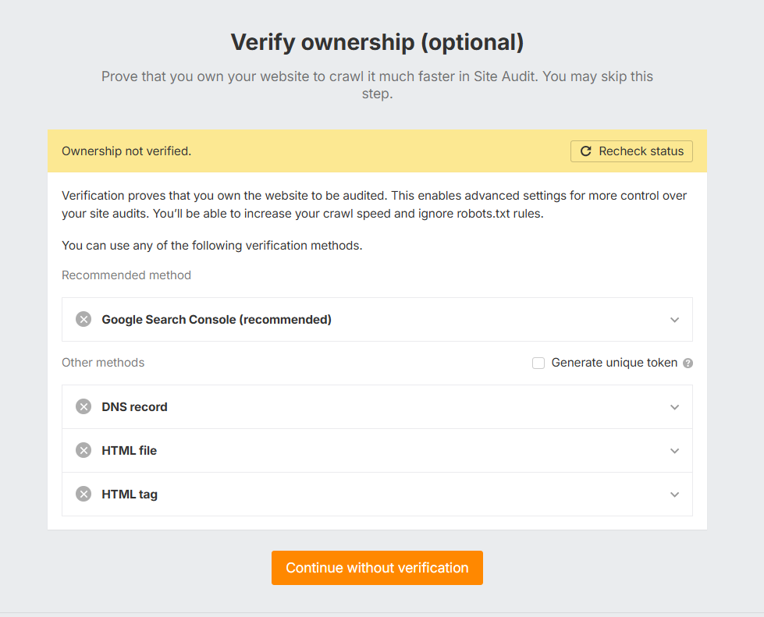Expand the DNS record chevron arrow
Image resolution: width=764 pixels, height=617 pixels.
[x=675, y=407]
